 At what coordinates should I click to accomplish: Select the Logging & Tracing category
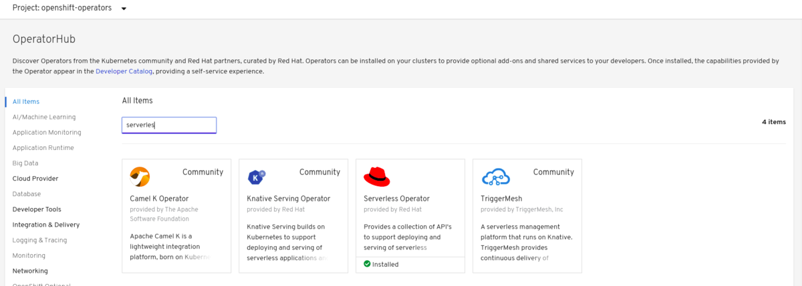tap(39, 240)
